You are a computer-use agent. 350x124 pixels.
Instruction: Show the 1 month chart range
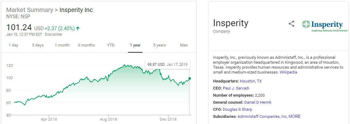[x=62, y=45]
